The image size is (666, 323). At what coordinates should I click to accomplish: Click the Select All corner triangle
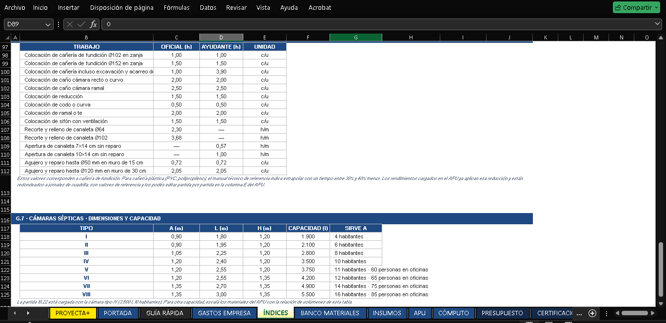7,37
